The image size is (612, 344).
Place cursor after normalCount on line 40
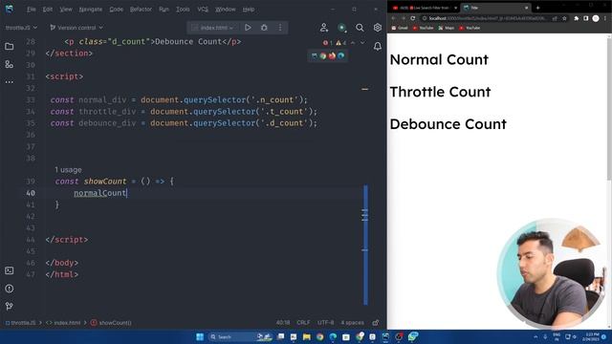pyautogui.click(x=127, y=193)
